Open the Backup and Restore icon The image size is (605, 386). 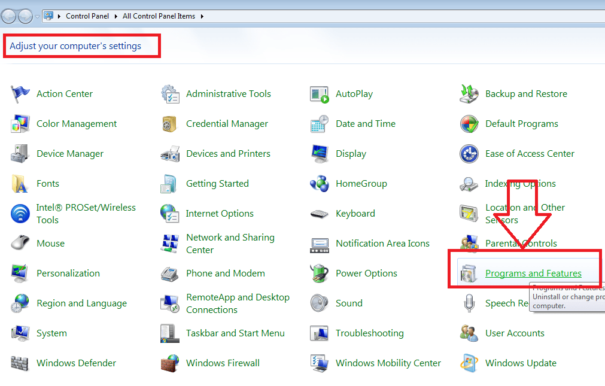[x=469, y=94]
